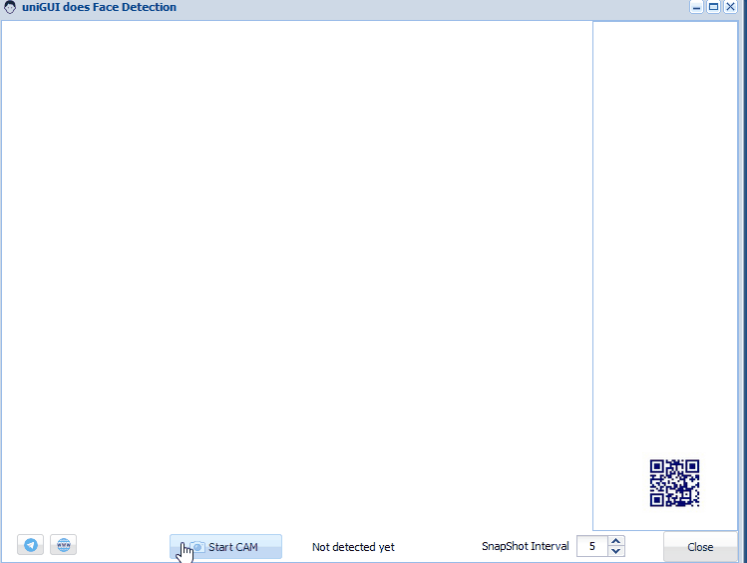Focus the SnapShot Interval number field
The image size is (747, 563).
coord(591,546)
